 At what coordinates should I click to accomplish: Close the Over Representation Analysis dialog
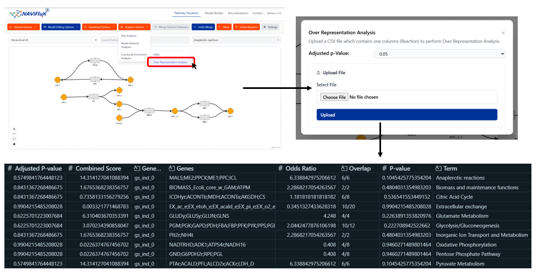(503, 33)
